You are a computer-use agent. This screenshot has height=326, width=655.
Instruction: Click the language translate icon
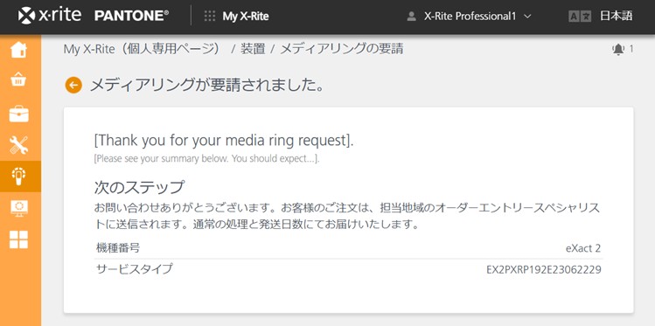point(580,17)
